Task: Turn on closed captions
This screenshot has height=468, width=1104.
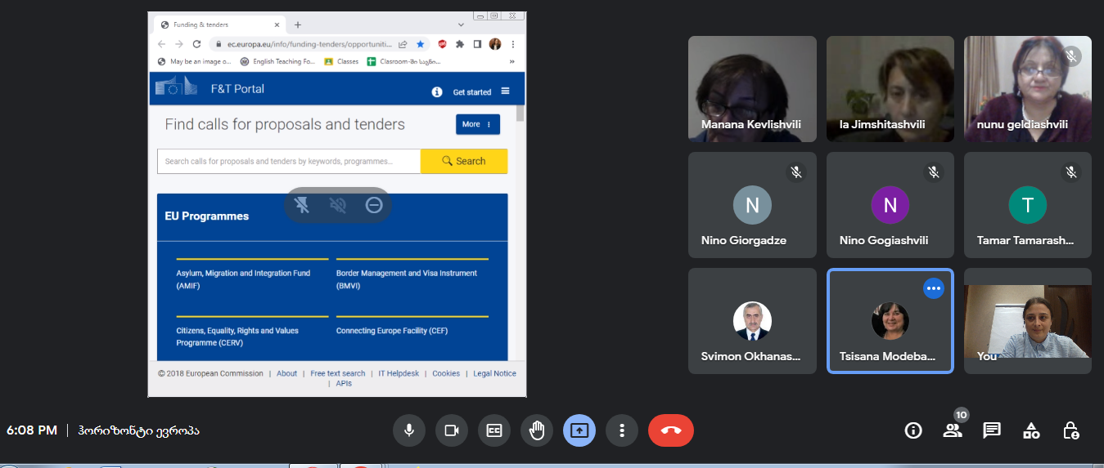Action: coord(494,430)
